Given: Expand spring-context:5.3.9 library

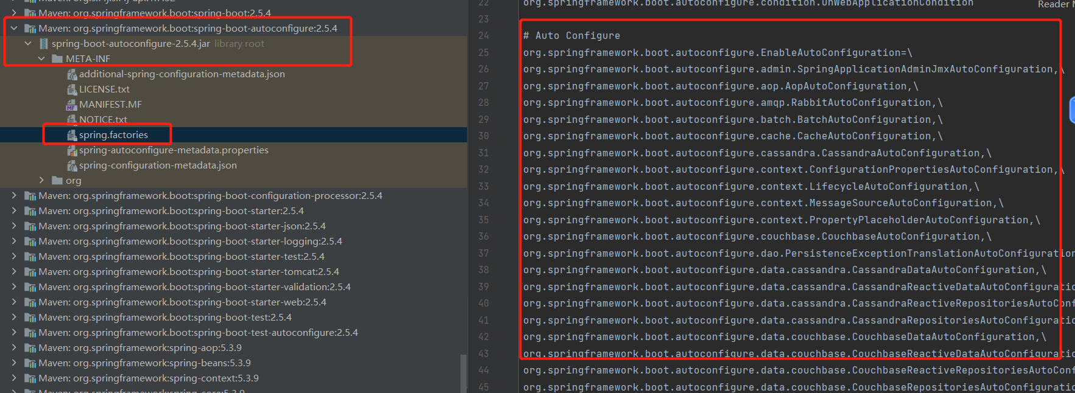Looking at the screenshot, I should pyautogui.click(x=14, y=378).
